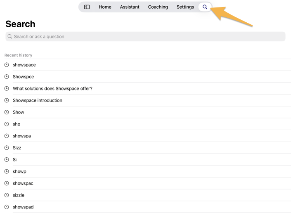The height and width of the screenshot is (213, 291).
Task: Click the clock icon beside 'sho'
Action: click(7, 124)
